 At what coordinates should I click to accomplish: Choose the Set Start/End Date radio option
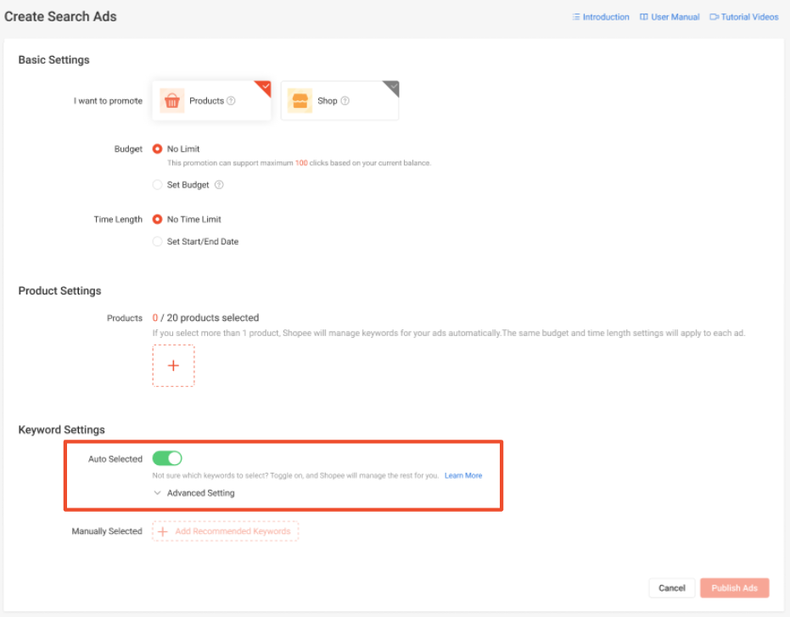tap(157, 242)
